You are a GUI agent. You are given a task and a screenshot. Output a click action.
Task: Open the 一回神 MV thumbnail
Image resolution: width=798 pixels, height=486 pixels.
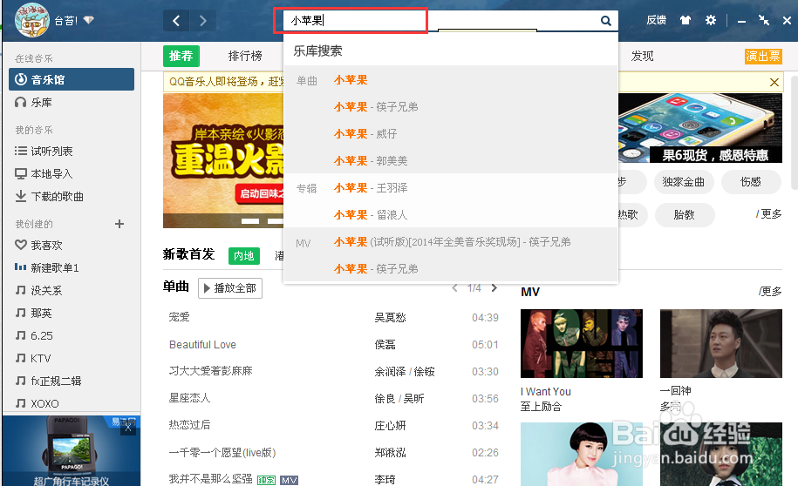pyautogui.click(x=721, y=344)
